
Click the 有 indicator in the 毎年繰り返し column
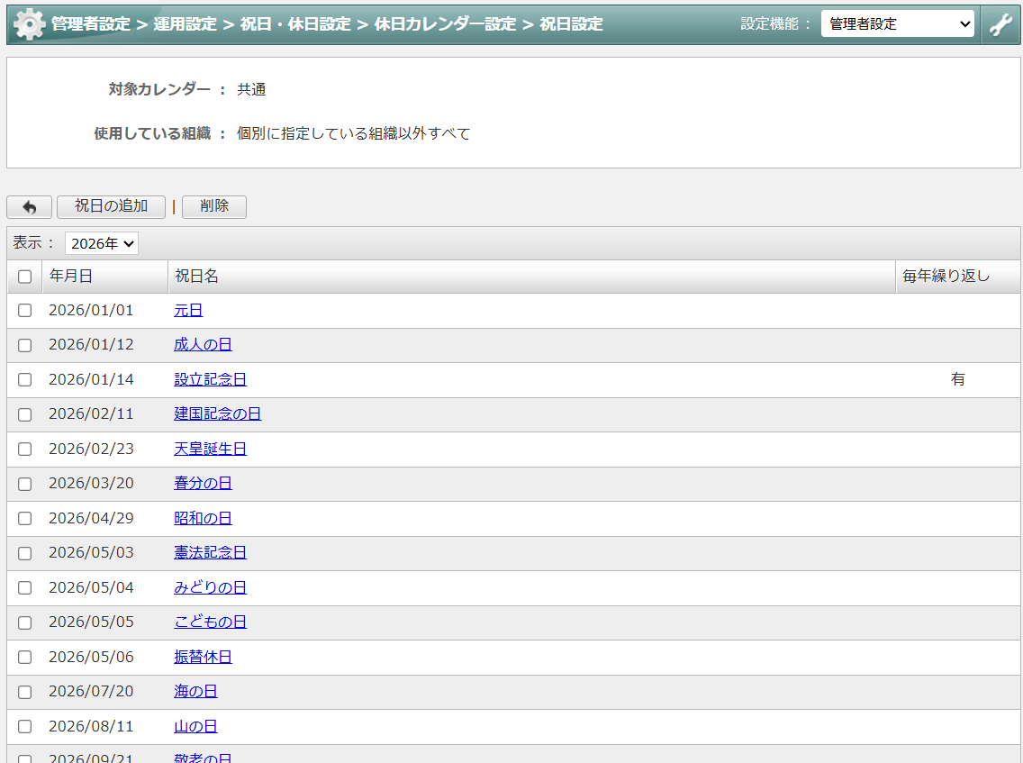tap(958, 379)
